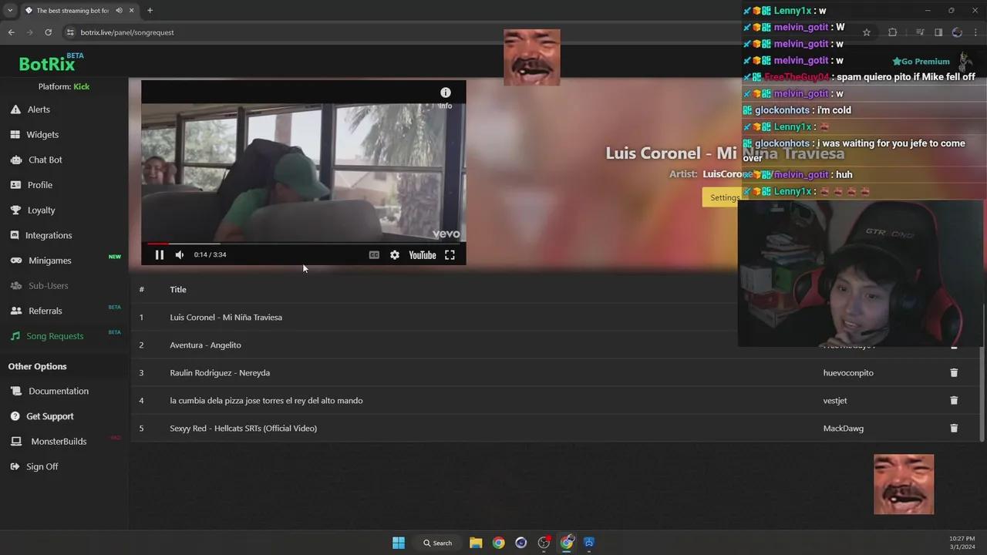
Task: Open the Minigames section
Action: click(49, 261)
